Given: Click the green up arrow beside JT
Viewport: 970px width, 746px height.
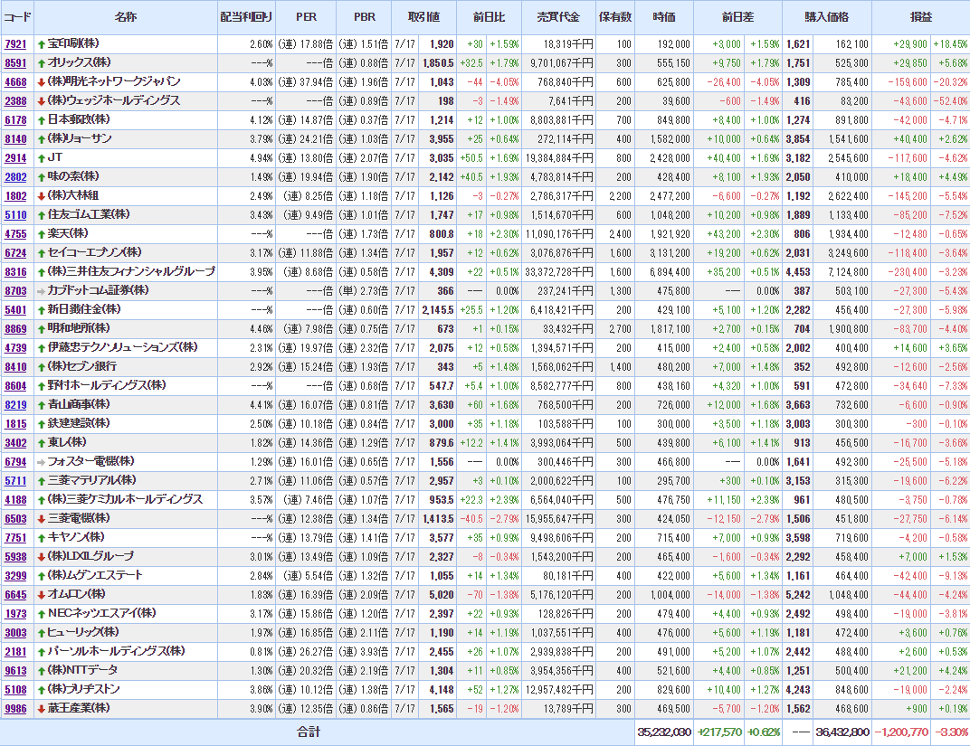Looking at the screenshot, I should pyautogui.click(x=42, y=157).
